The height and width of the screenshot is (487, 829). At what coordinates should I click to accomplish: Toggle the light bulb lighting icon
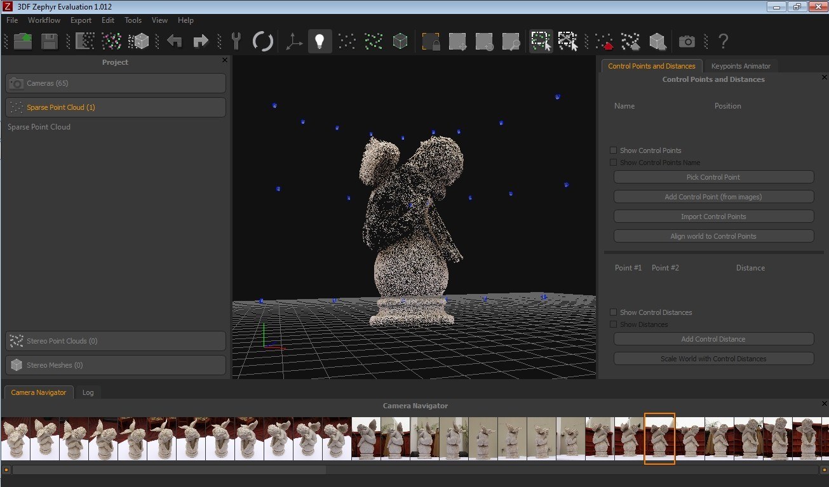[x=320, y=41]
